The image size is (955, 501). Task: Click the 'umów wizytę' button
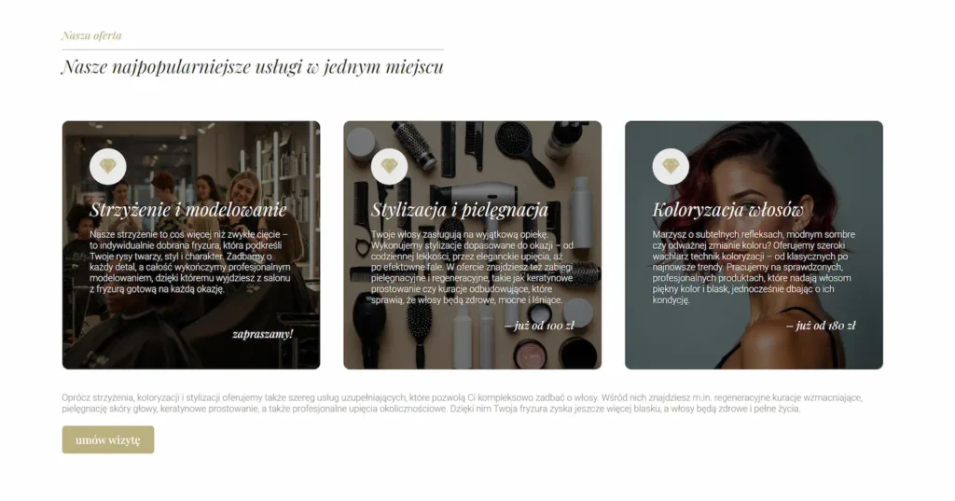pyautogui.click(x=108, y=439)
